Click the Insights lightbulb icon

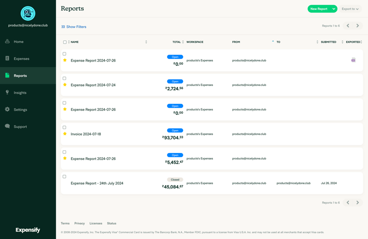coord(7,92)
